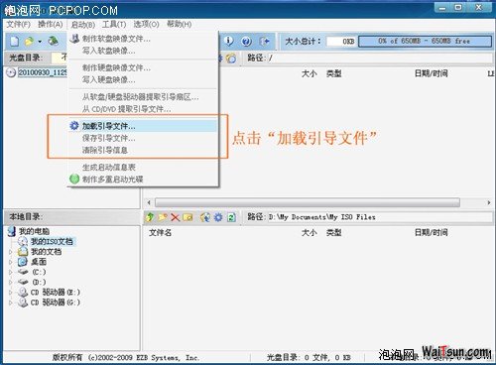Choose 制作软盘映像文件... from the menu
The width and height of the screenshot is (496, 365).
143,39
